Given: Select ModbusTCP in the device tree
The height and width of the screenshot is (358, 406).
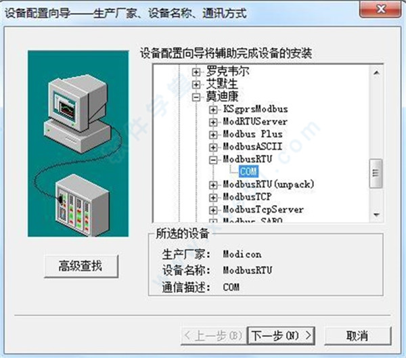Looking at the screenshot, I should [x=247, y=197].
